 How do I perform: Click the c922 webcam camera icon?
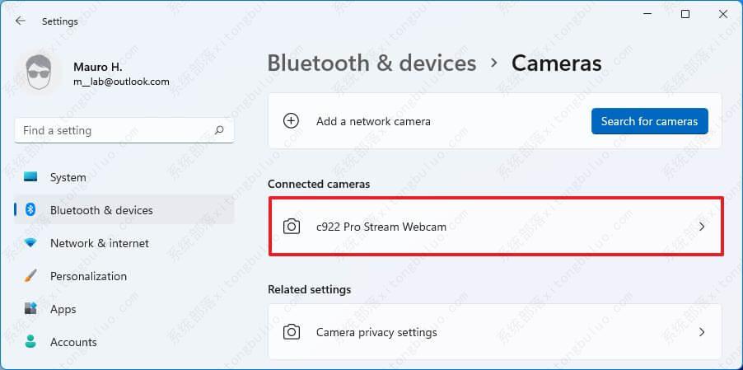point(291,227)
